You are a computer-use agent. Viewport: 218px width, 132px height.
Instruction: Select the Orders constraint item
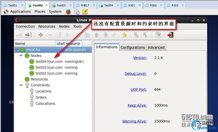[41, 97]
